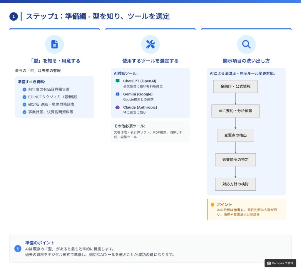Click the text EDINETタクソノミ（最新版）
Screen dimensions: 301x272
coord(53,97)
